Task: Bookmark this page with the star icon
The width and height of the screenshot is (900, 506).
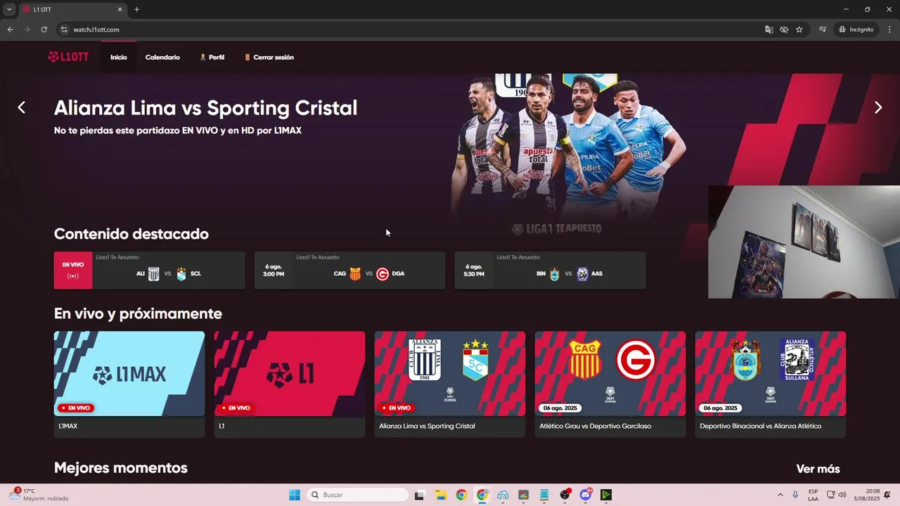Action: coord(799,30)
